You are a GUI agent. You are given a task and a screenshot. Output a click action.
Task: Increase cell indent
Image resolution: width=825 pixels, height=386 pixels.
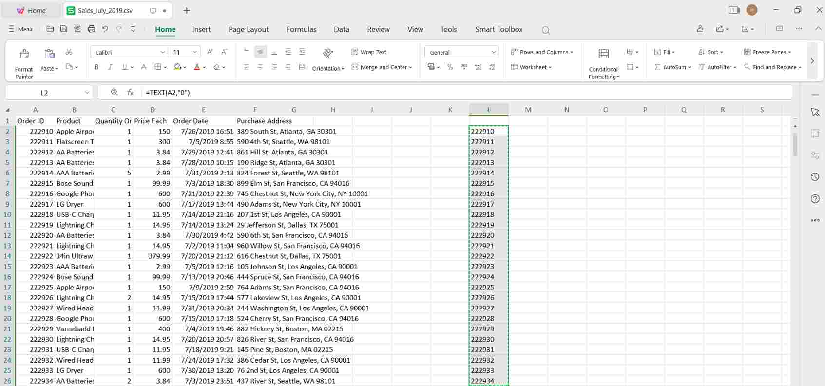tap(302, 52)
